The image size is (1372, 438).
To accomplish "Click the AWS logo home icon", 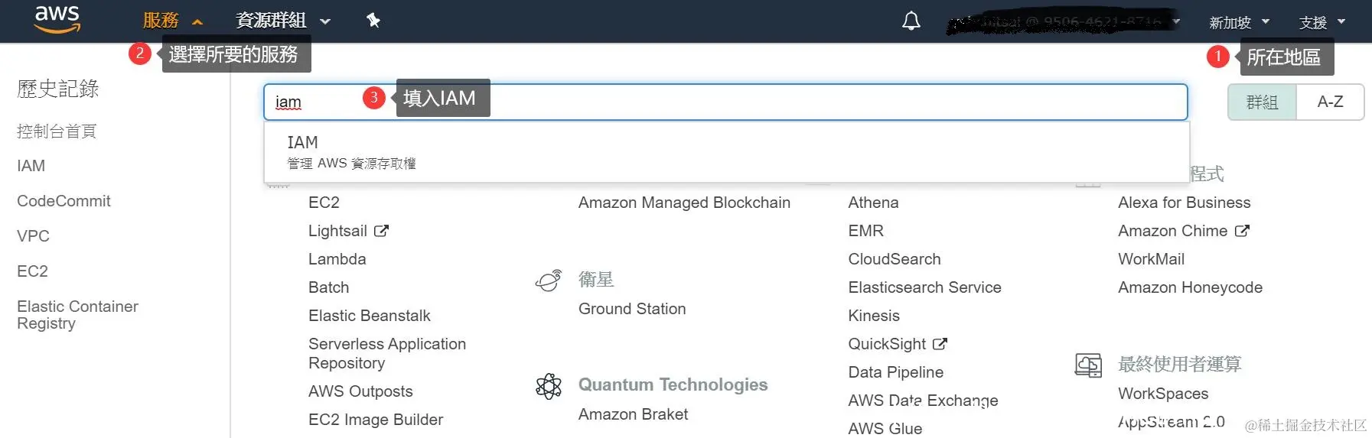I will (57, 19).
